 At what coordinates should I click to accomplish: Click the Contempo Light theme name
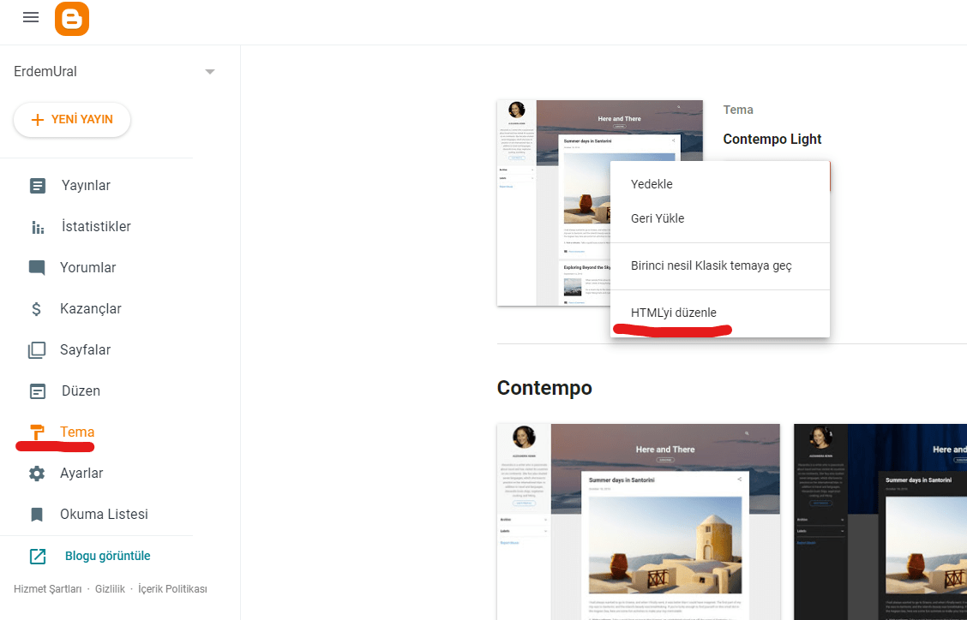click(772, 140)
